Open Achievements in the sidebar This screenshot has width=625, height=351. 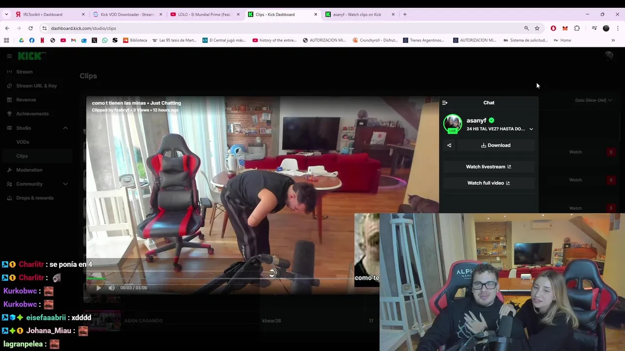click(x=32, y=114)
